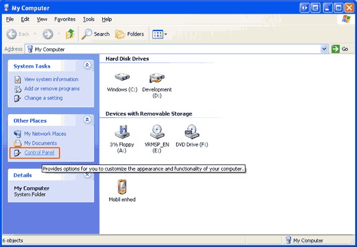This screenshot has height=247, width=357.
Task: Select the DVD Drive (F:) icon
Action: click(192, 132)
